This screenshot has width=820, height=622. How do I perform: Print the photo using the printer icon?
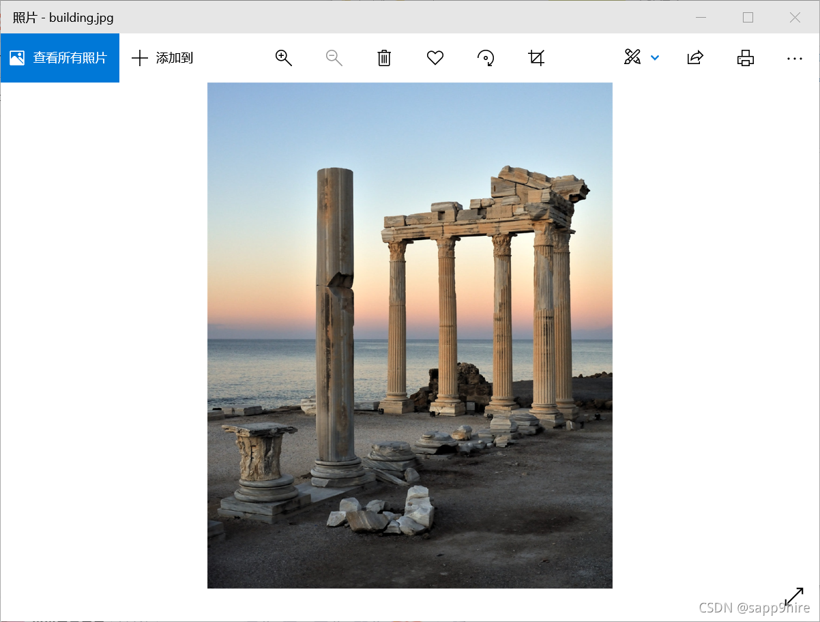[x=746, y=58]
